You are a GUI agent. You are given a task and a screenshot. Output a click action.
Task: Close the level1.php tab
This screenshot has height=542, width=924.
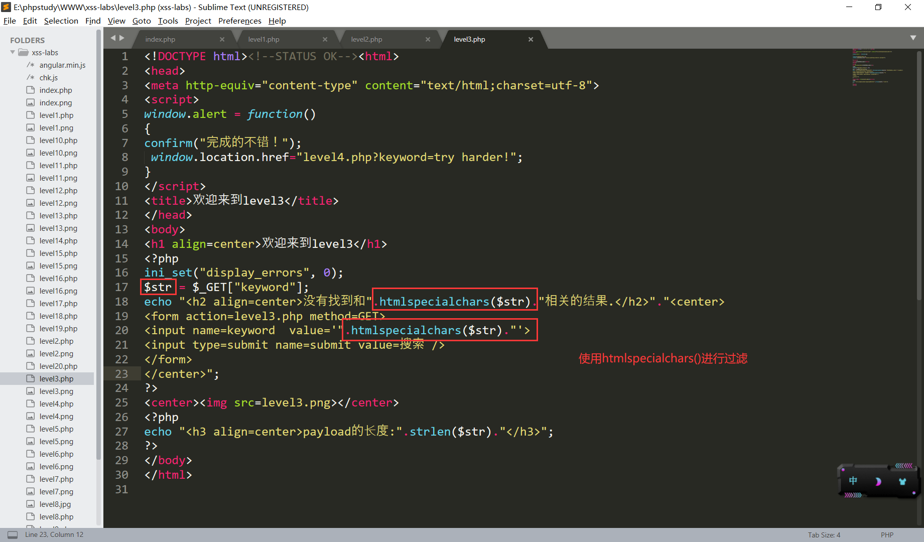325,39
